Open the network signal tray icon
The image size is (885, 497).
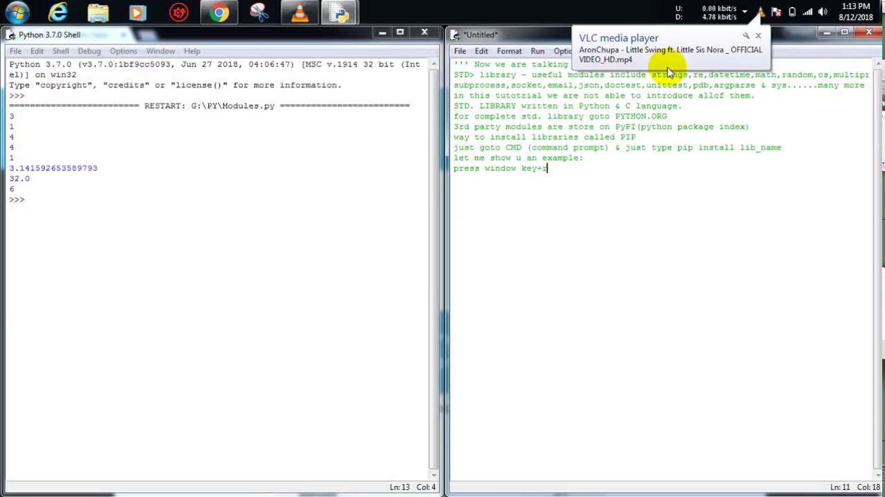(808, 12)
